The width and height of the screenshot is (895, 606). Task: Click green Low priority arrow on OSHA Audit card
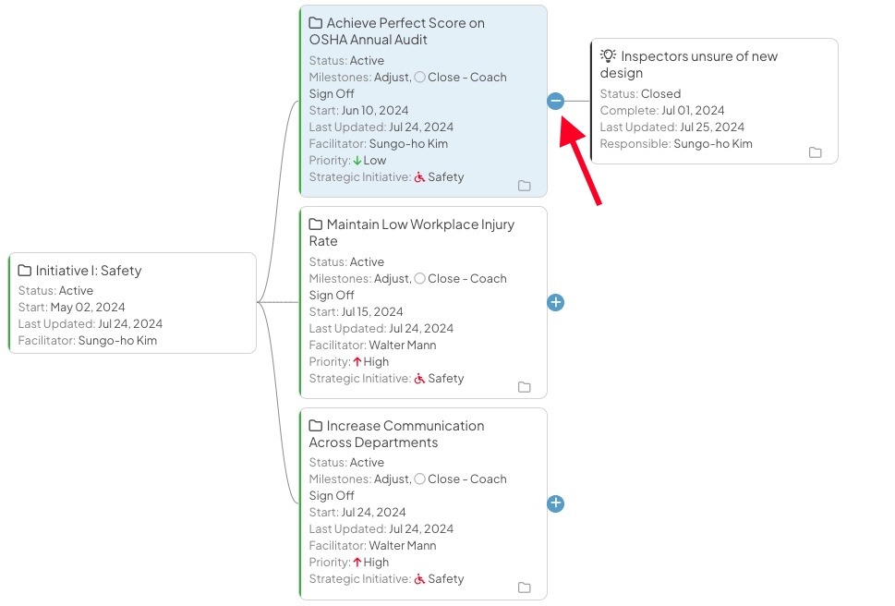click(x=357, y=161)
